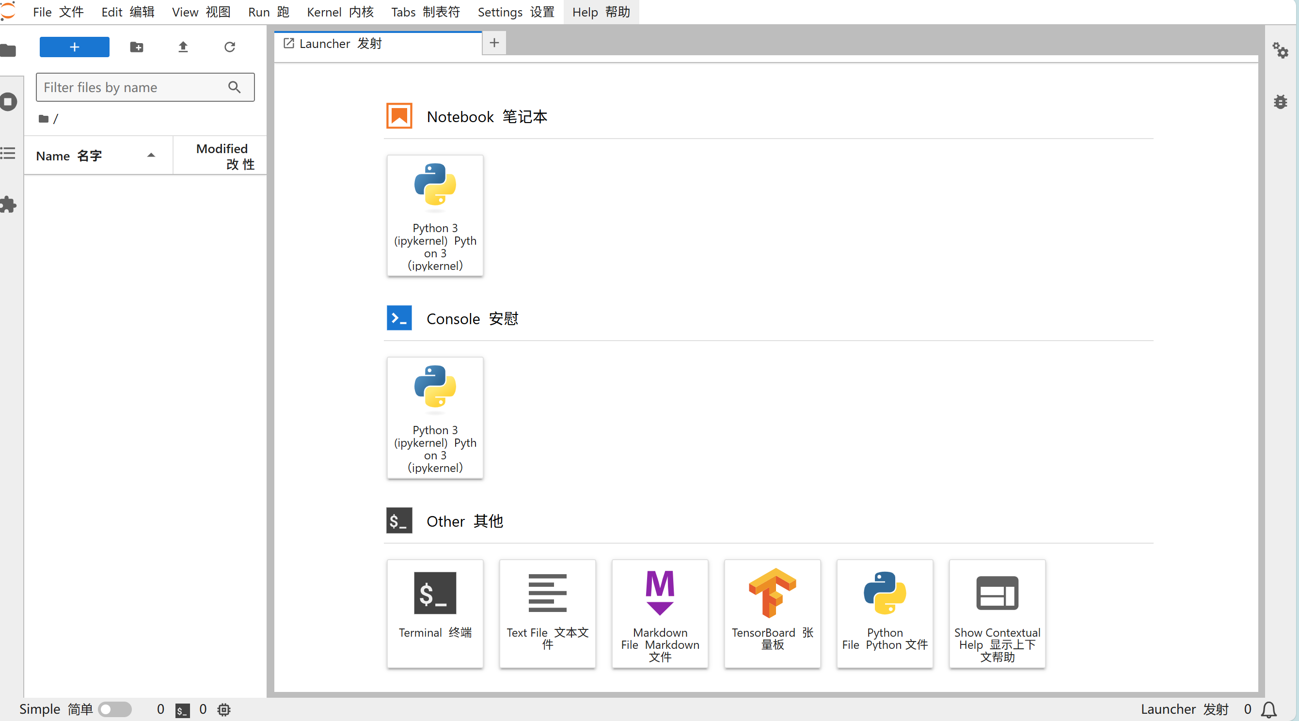Open the File menu
Screen dimensions: 1299x721
pos(58,12)
